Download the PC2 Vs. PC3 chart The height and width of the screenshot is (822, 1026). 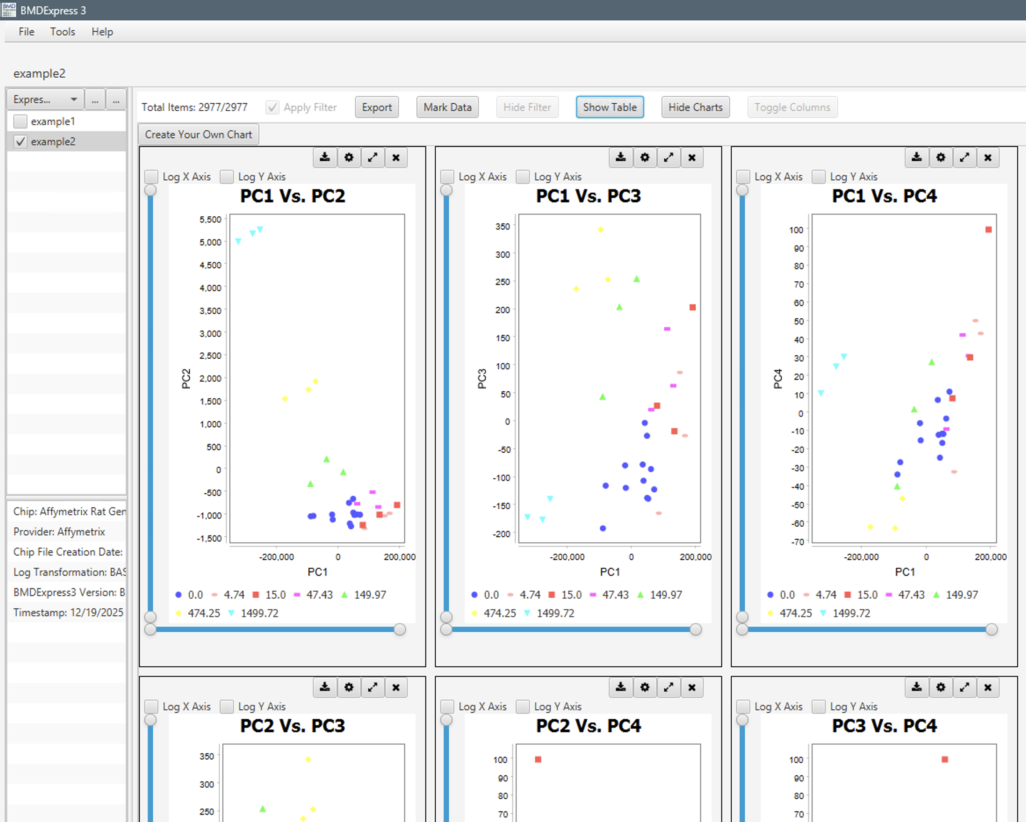[x=325, y=687]
